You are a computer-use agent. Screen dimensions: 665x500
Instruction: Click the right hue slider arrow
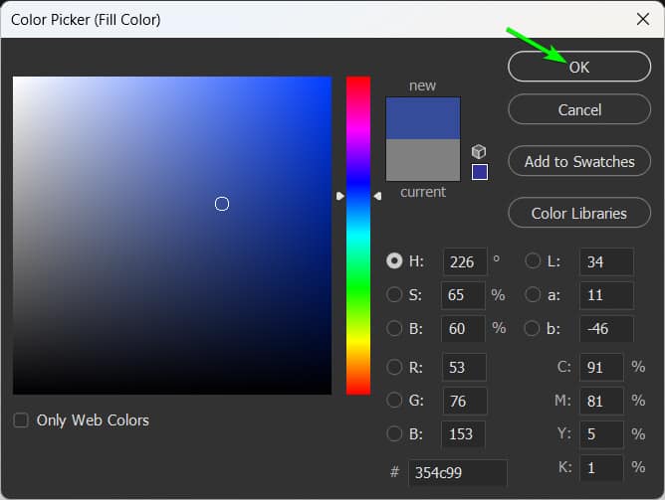click(377, 196)
